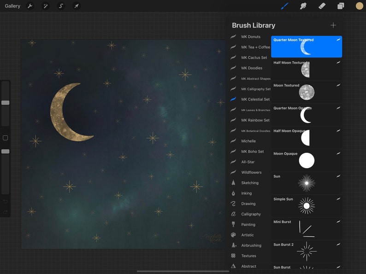Select the Half Moon Opaque brush
This screenshot has height=274, width=366.
click(307, 138)
